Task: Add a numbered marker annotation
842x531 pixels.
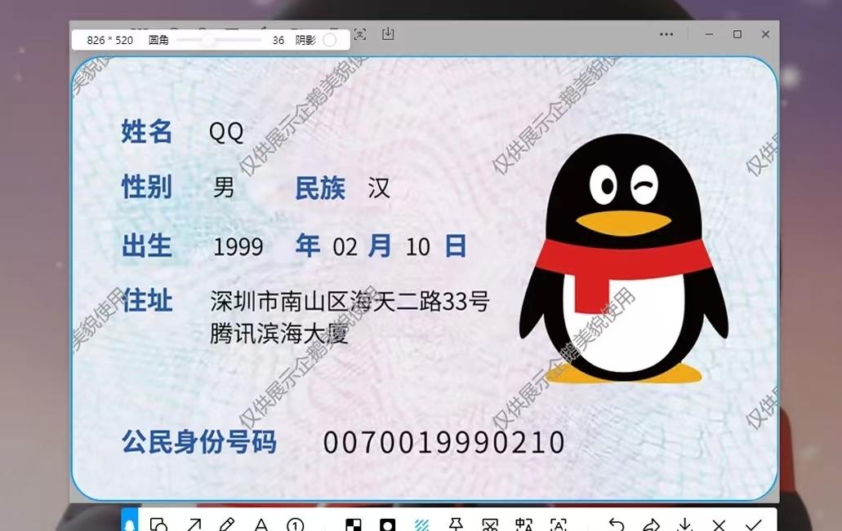Action: (295, 524)
